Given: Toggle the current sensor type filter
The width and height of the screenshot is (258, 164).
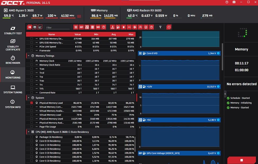Looking at the screenshot, I should click(x=129, y=27).
